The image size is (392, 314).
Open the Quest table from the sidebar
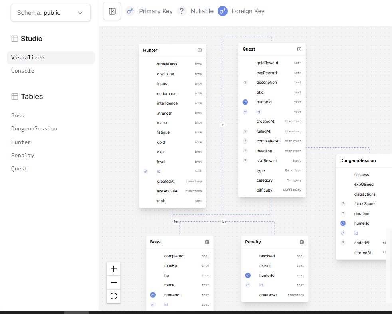click(x=19, y=169)
